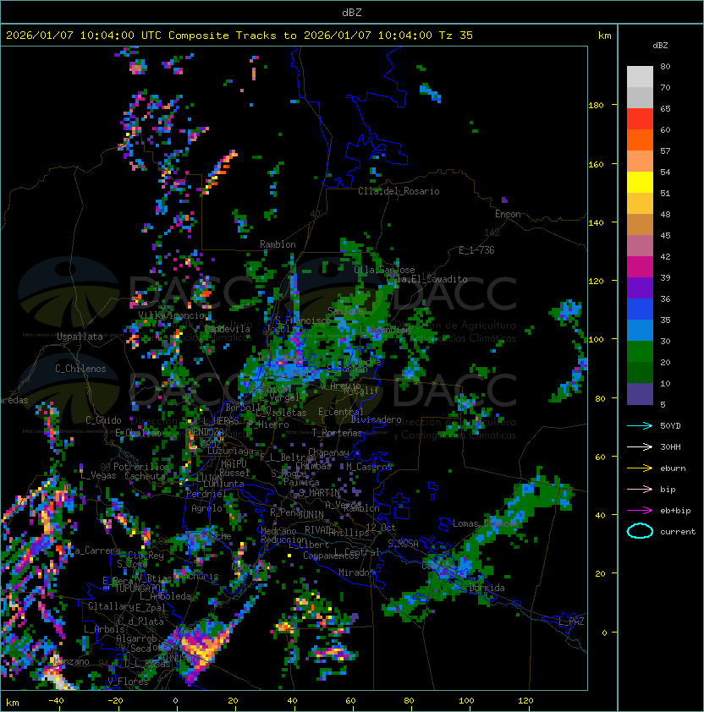Click the 'Mirador' map label
This screenshot has width=704, height=712.
[356, 572]
